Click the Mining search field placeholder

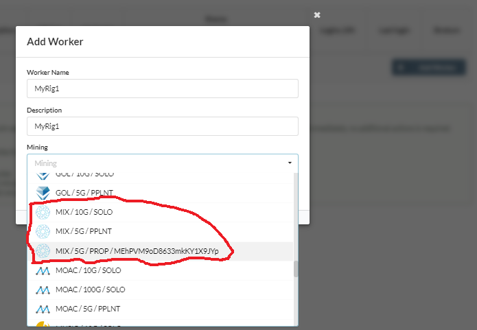click(45, 163)
